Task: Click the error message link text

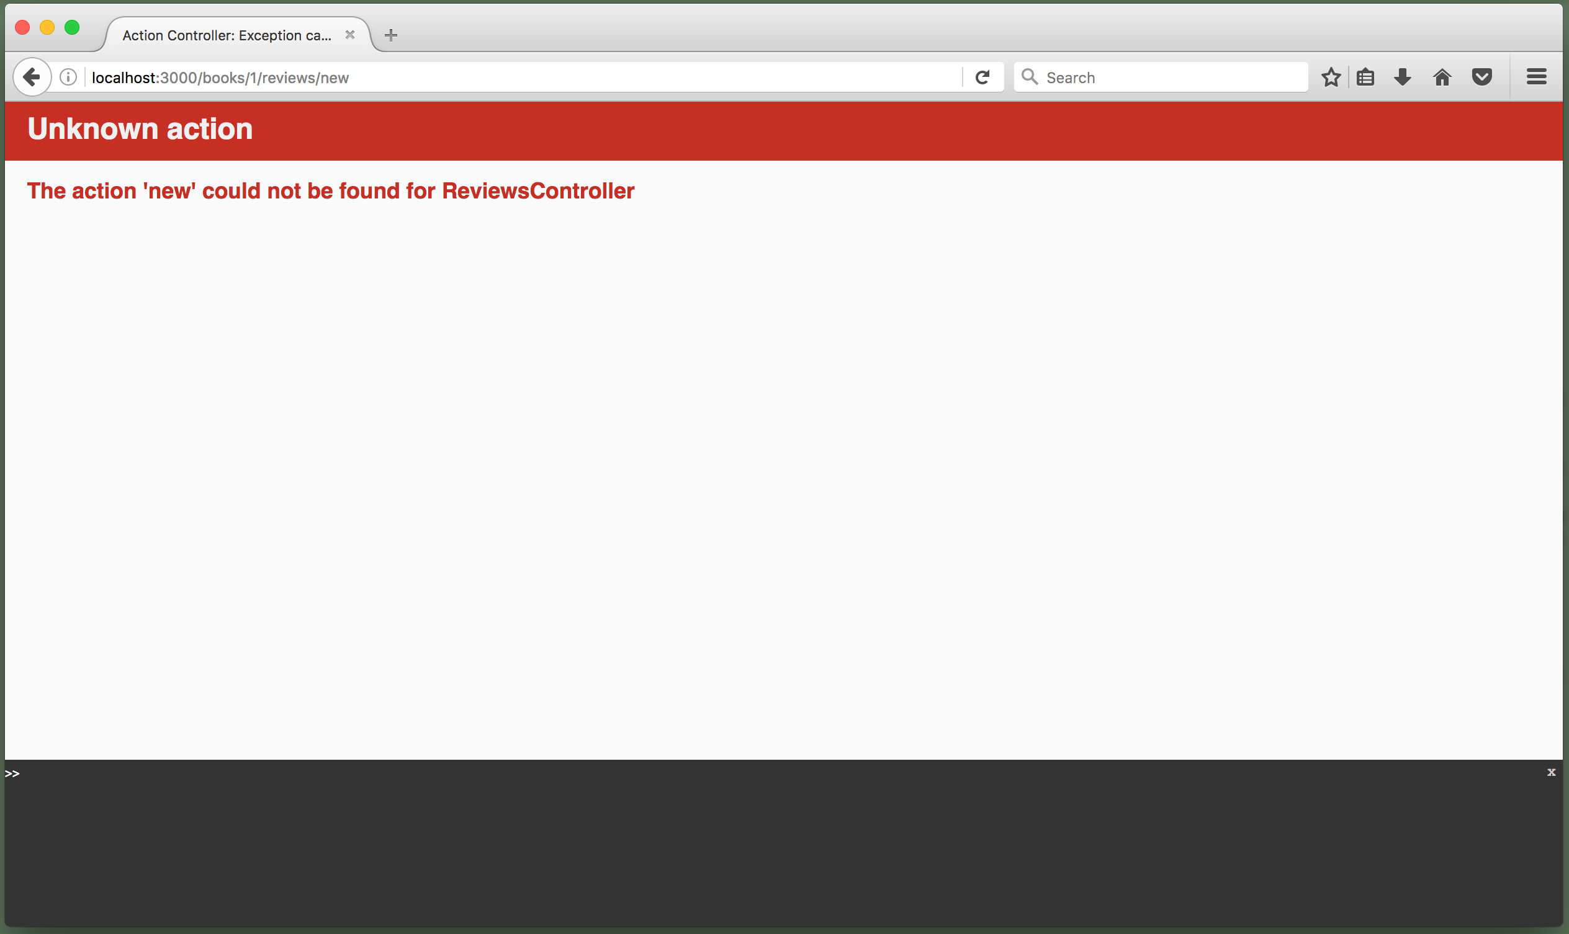Action: coord(330,190)
